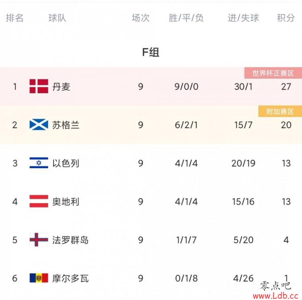Click the 胜/平/负 column header
Viewport: 302px width, 300px height.
pyautogui.click(x=186, y=18)
